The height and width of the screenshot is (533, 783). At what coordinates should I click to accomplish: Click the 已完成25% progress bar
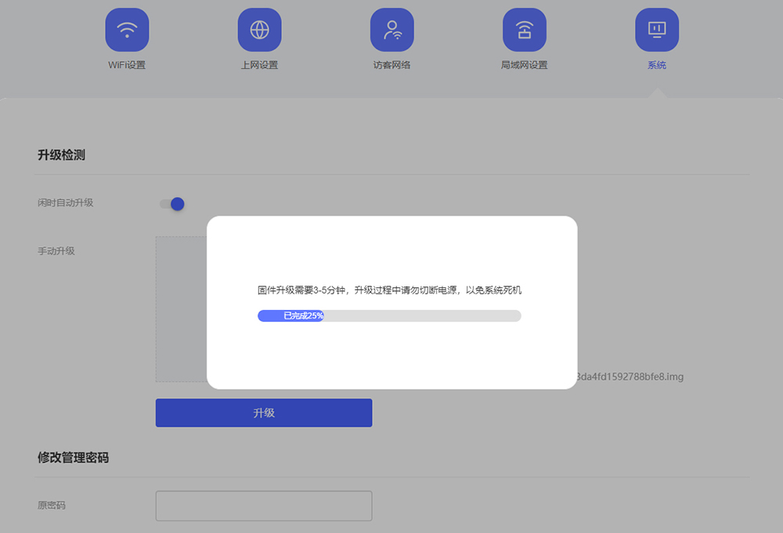pos(389,315)
